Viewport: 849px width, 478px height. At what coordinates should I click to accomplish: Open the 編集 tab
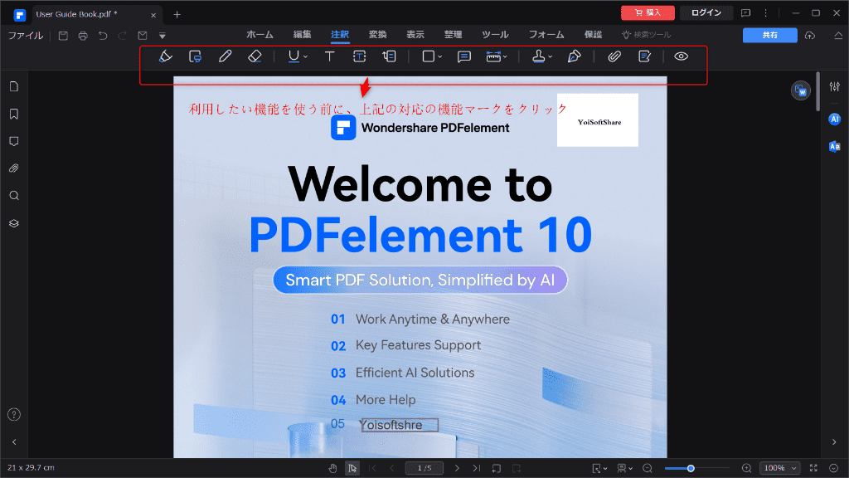[x=302, y=35]
